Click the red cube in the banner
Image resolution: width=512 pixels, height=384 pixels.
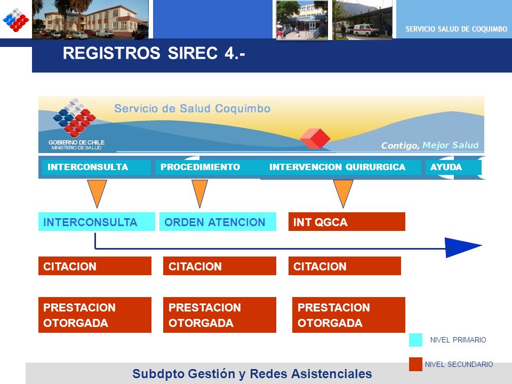(315, 139)
